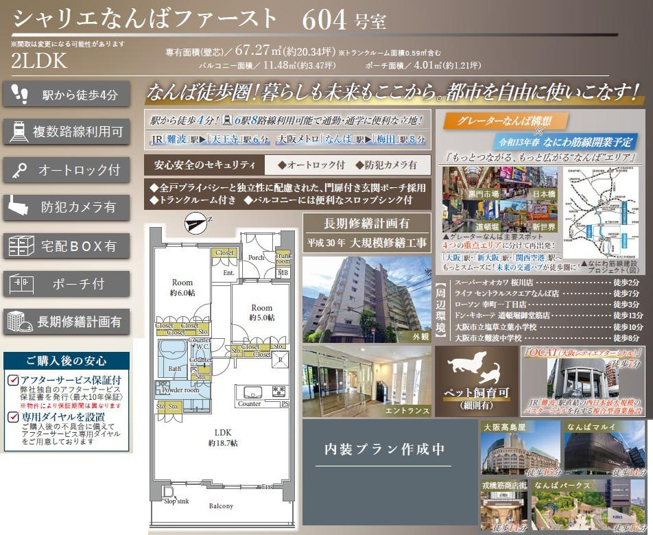Click the なにわ筋線 route map image
The height and width of the screenshot is (535, 653).
(604, 209)
